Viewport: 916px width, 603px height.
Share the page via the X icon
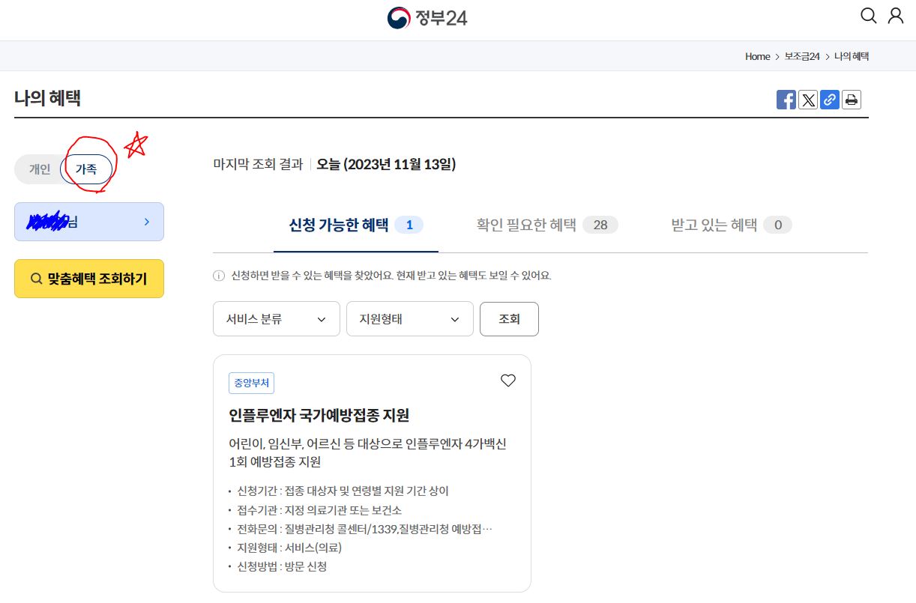pyautogui.click(x=808, y=99)
